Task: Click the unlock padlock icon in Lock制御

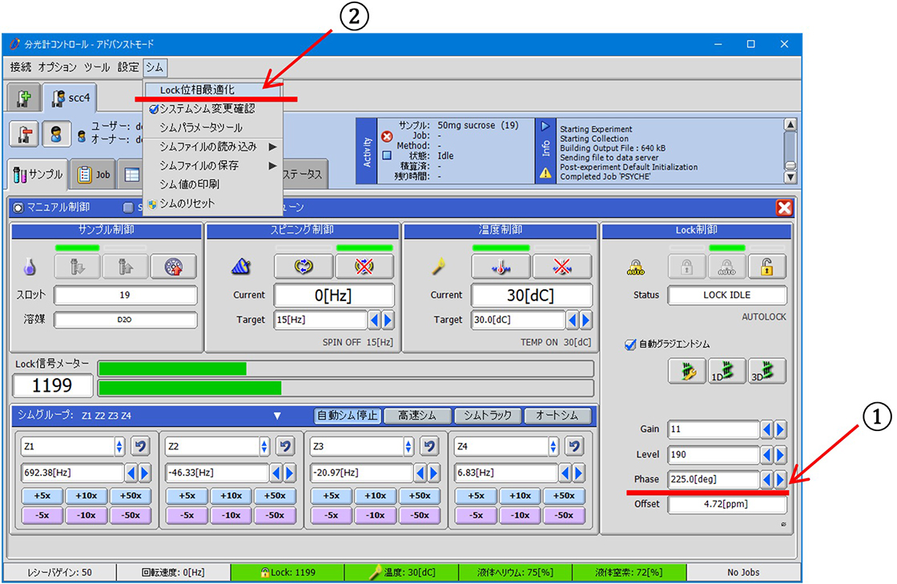Action: point(766,267)
